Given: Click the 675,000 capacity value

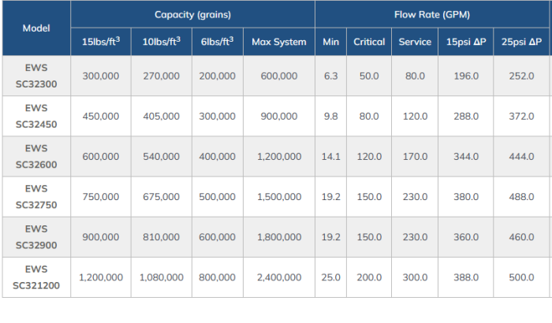Looking at the screenshot, I should (161, 197).
